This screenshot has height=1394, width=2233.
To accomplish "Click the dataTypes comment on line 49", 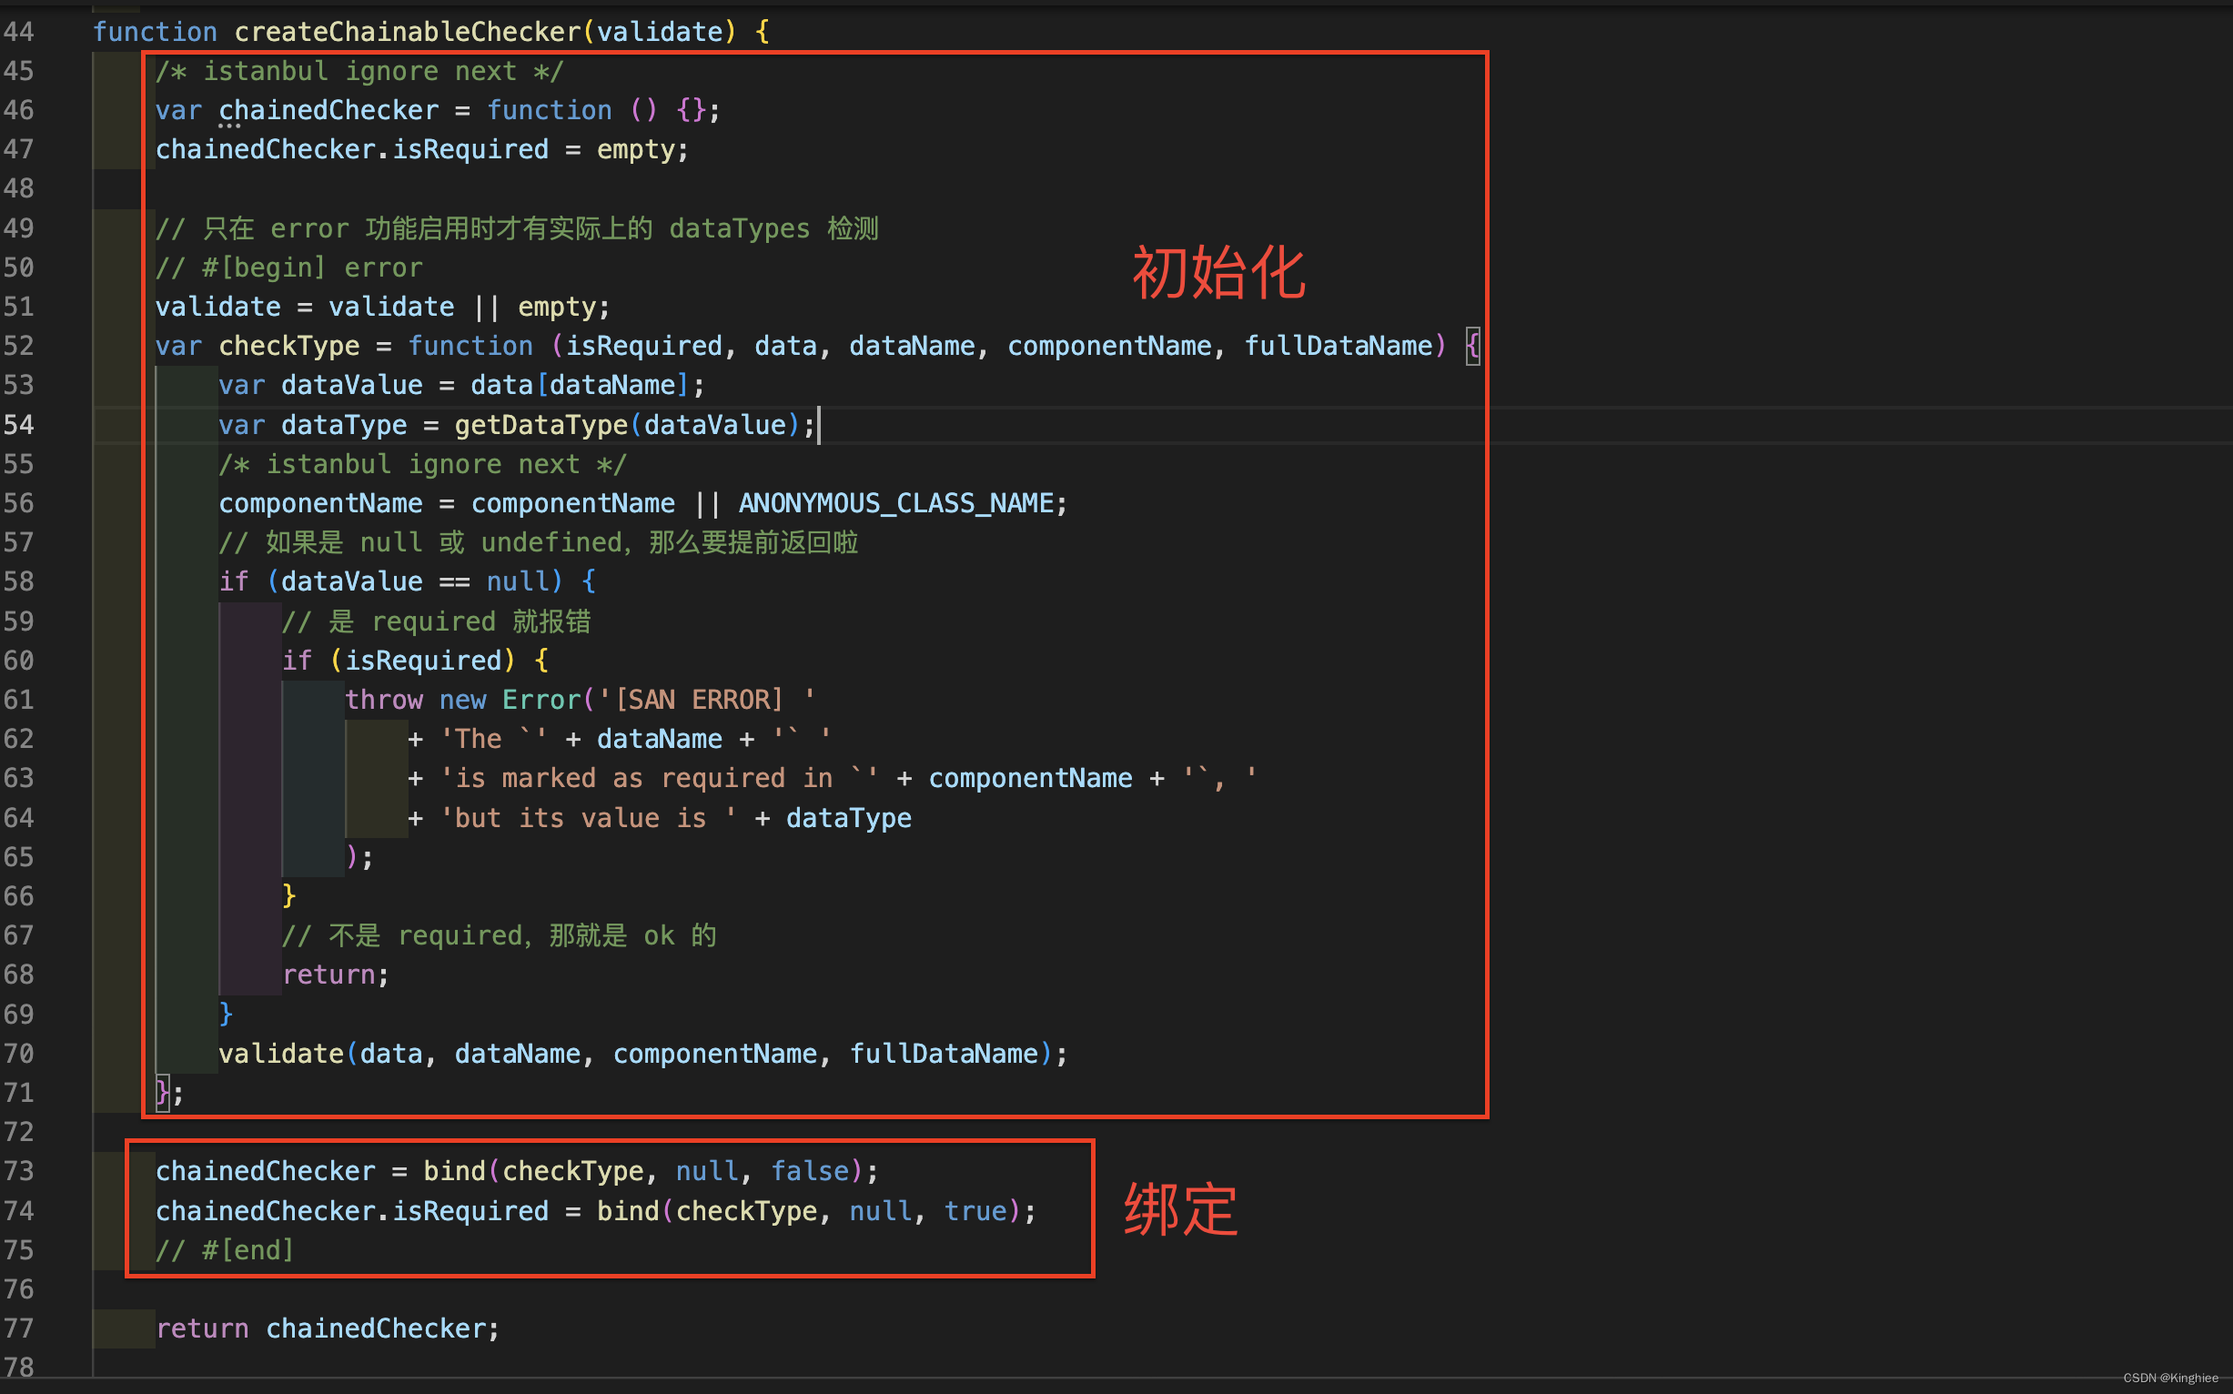I will 516,228.
